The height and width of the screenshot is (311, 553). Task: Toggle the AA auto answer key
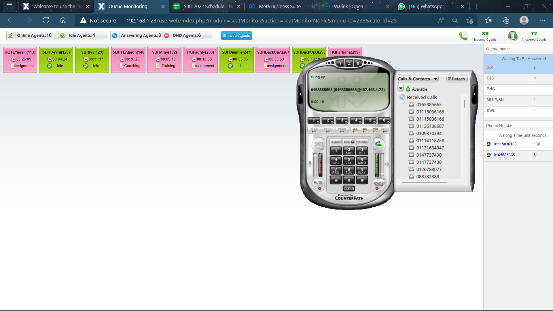355,130
